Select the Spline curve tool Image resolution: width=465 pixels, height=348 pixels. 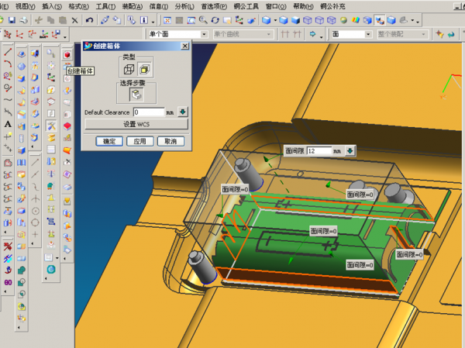click(x=8, y=100)
